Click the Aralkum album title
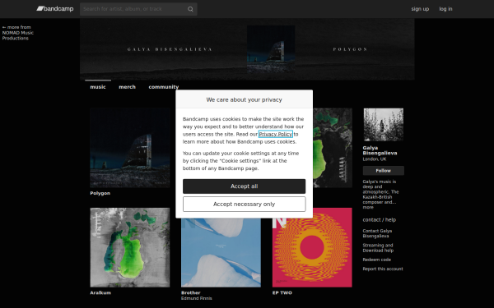Image resolution: width=494 pixels, height=308 pixels. point(100,293)
